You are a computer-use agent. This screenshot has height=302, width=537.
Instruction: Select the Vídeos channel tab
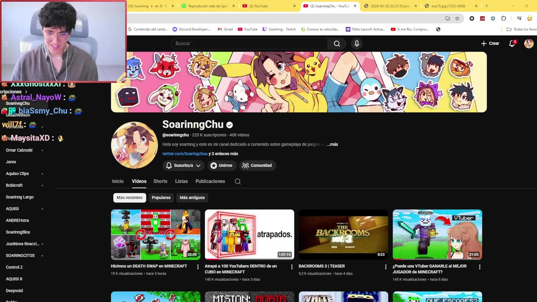tap(139, 181)
